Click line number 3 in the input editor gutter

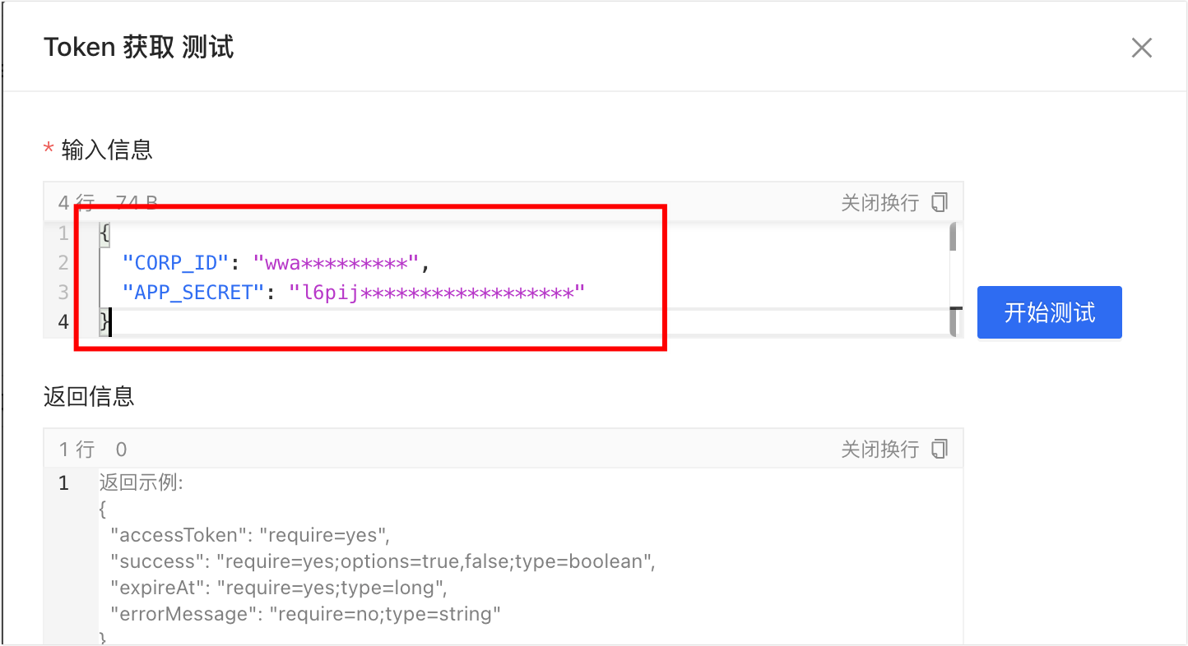point(63,293)
